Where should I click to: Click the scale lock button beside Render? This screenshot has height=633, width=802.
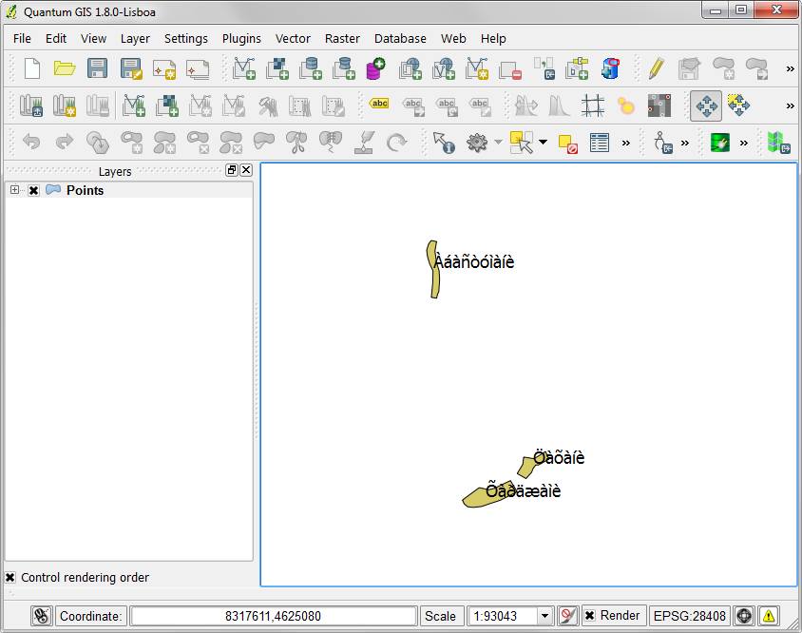point(565,615)
